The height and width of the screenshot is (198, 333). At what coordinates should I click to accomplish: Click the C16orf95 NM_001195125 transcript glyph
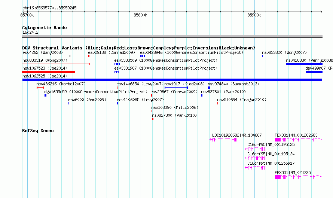click(x=255, y=149)
